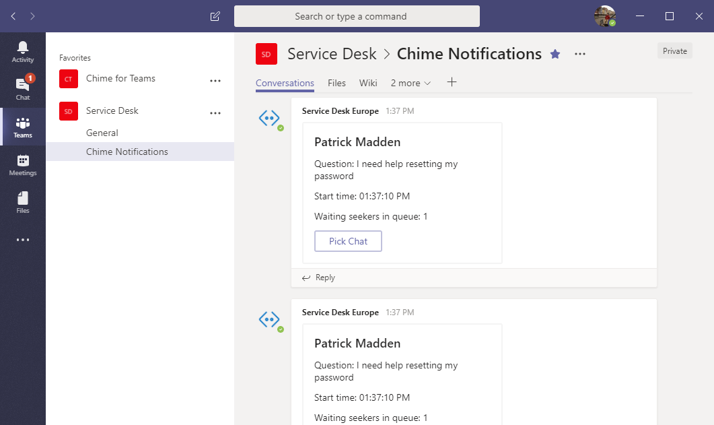Click the red CT team avatar
The height and width of the screenshot is (425, 714).
coord(68,79)
